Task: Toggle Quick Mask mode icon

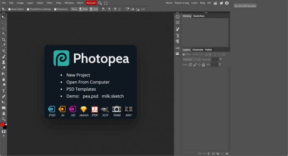Action: click(3, 132)
